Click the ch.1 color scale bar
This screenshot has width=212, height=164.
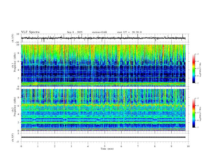click(194, 69)
